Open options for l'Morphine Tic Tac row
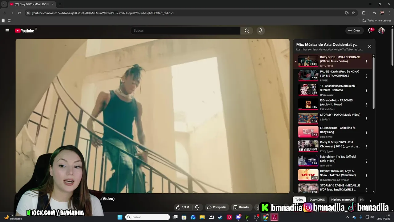The image size is (394, 222). pos(366,161)
